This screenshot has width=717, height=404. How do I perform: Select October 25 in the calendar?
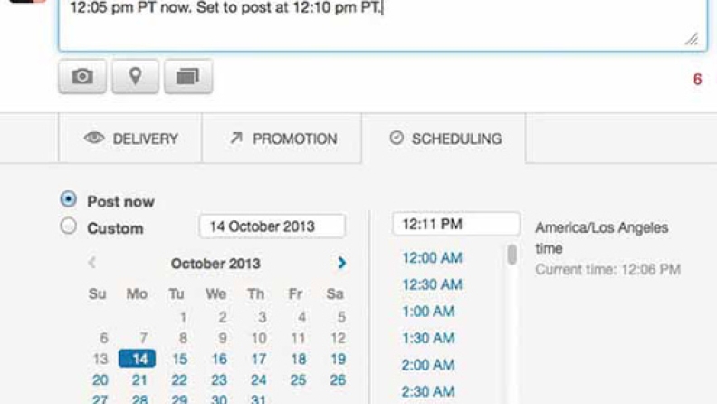[x=298, y=380]
